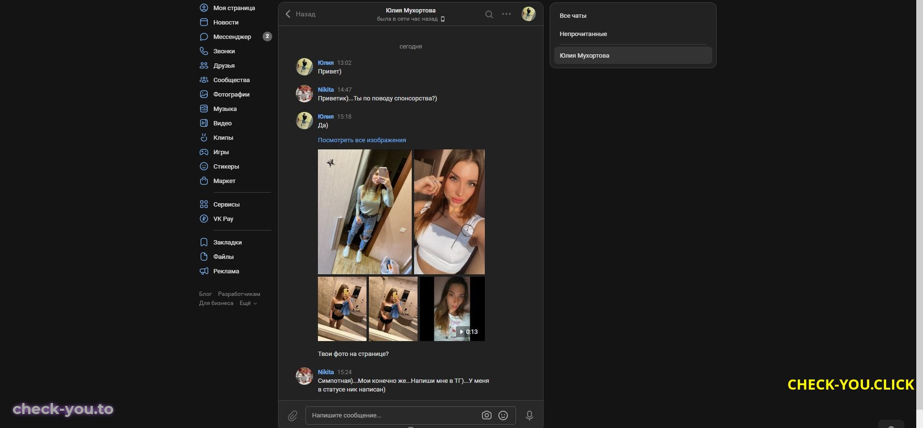Open the VK Pay ruble icon
The height and width of the screenshot is (428, 923).
coord(204,219)
